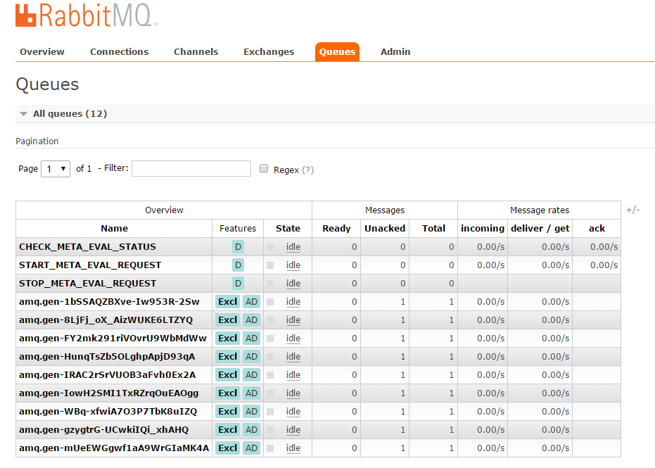Viewport: 655px width, 468px height.
Task: Click Excl badge on amq.gen-WBq-xfwiA7O3P7TbK8uIZQ row
Action: pos(228,412)
